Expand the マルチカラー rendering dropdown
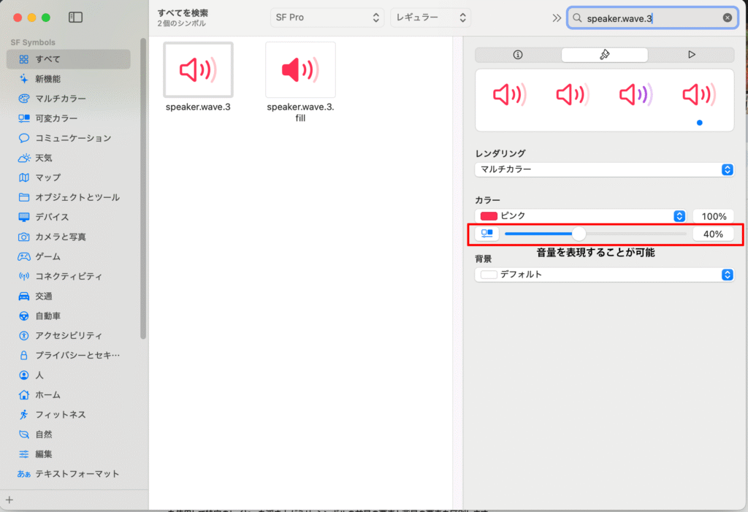 pyautogui.click(x=603, y=169)
